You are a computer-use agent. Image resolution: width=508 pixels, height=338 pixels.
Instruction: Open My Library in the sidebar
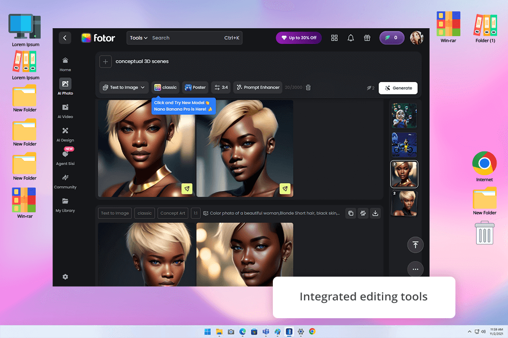(x=65, y=205)
